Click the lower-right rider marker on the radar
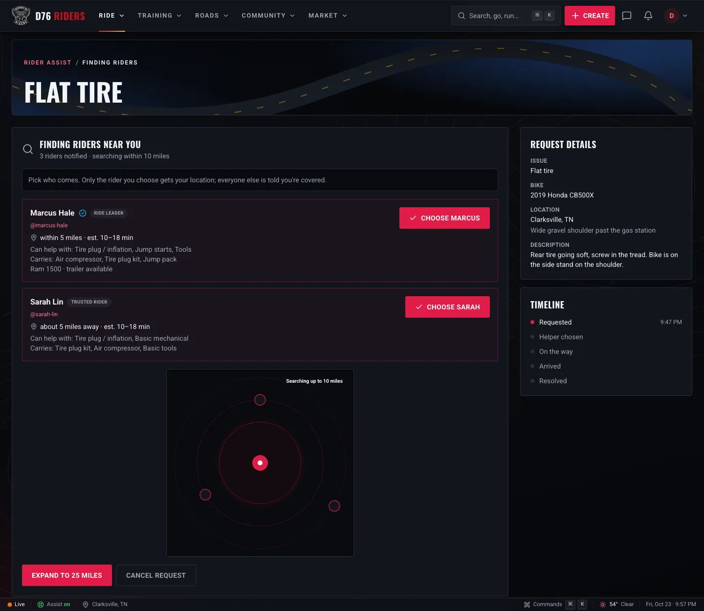This screenshot has width=704, height=611. [x=334, y=506]
